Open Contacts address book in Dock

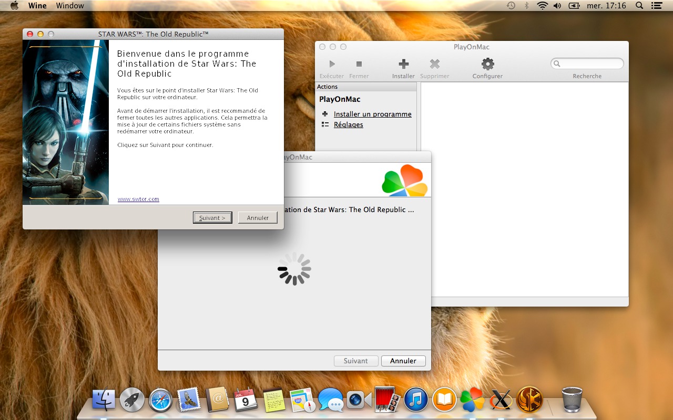click(x=217, y=400)
